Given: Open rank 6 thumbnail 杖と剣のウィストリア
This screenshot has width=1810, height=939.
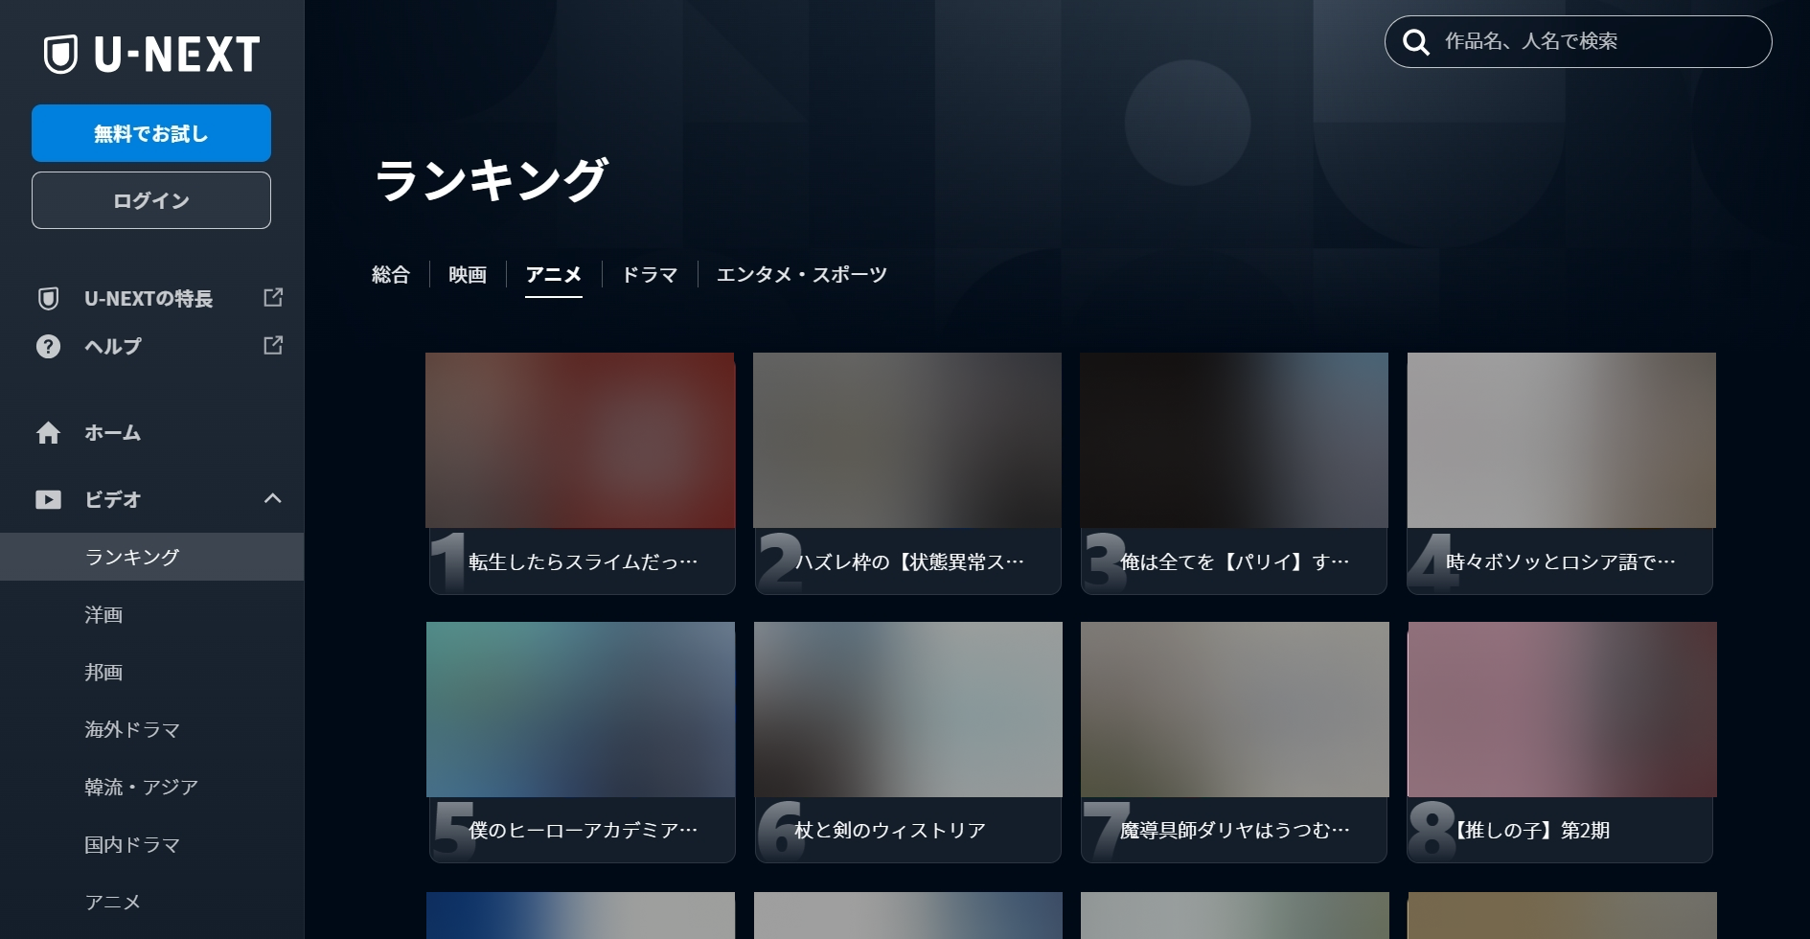Looking at the screenshot, I should pos(908,709).
